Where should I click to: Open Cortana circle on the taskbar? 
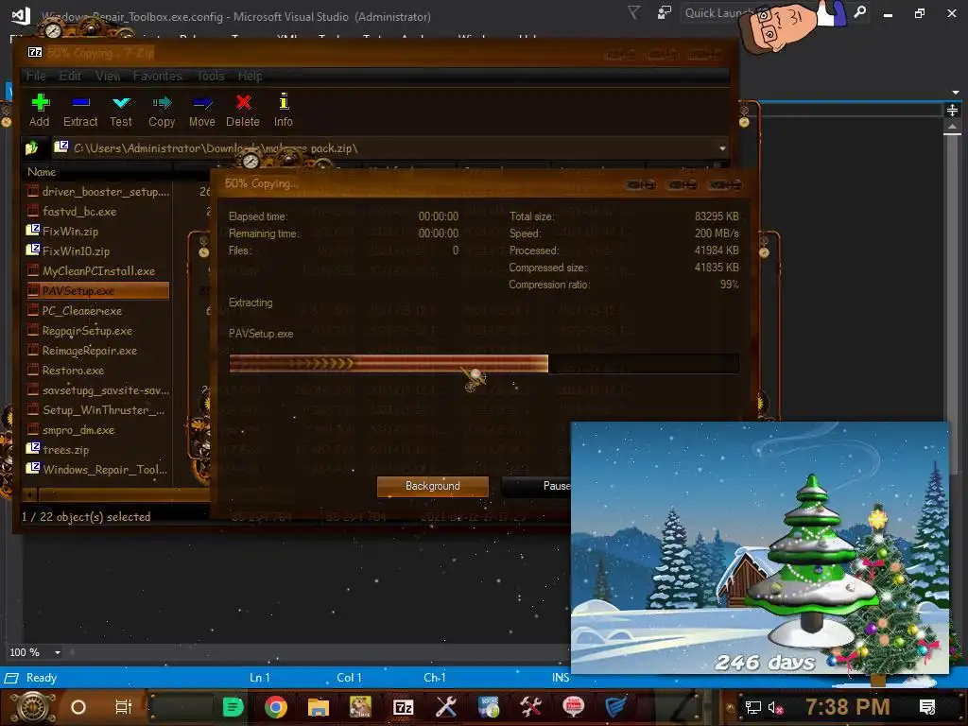pos(78,707)
